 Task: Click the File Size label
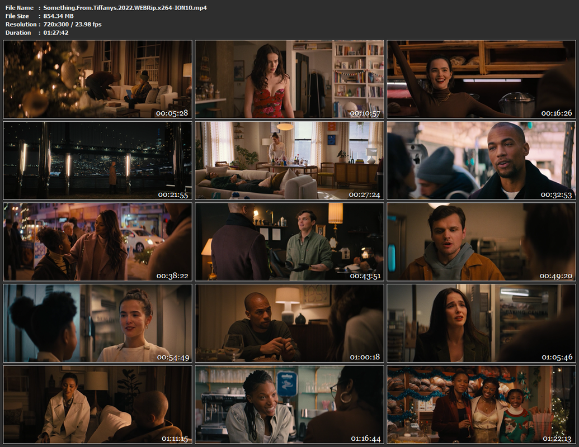point(17,16)
